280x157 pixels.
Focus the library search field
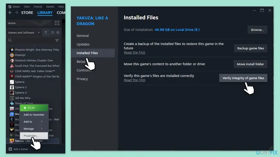click(33, 40)
